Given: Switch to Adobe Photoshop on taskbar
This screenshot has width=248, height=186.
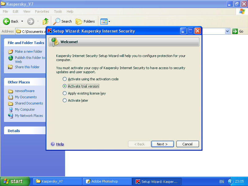Looking at the screenshot, I should click(107, 181).
